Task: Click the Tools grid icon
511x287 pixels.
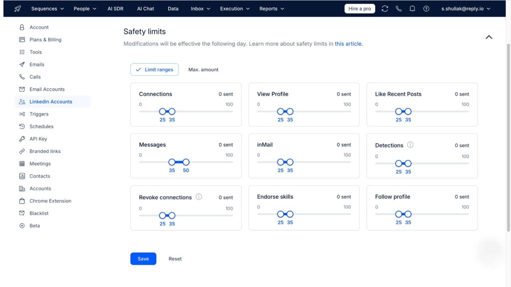Action: click(x=22, y=52)
